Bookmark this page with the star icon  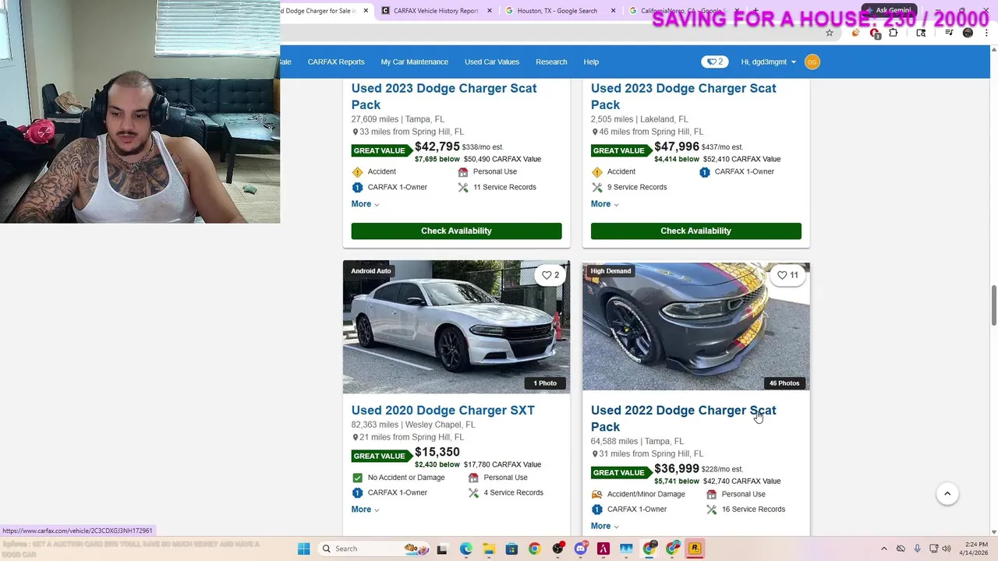pos(830,33)
